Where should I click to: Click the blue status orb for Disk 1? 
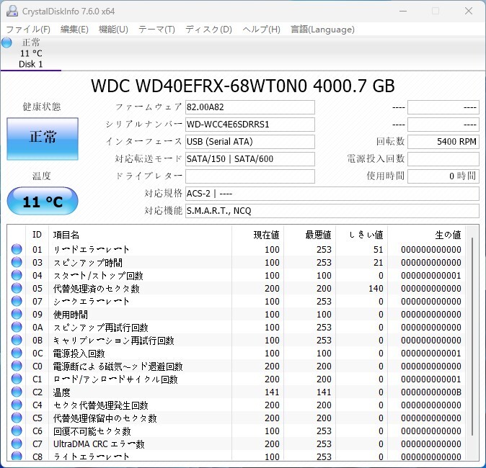(6, 42)
